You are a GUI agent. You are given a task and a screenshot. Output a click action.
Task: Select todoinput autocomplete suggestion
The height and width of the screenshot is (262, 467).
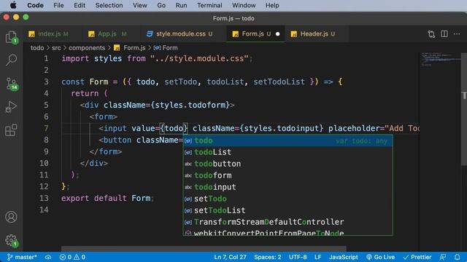(287, 187)
